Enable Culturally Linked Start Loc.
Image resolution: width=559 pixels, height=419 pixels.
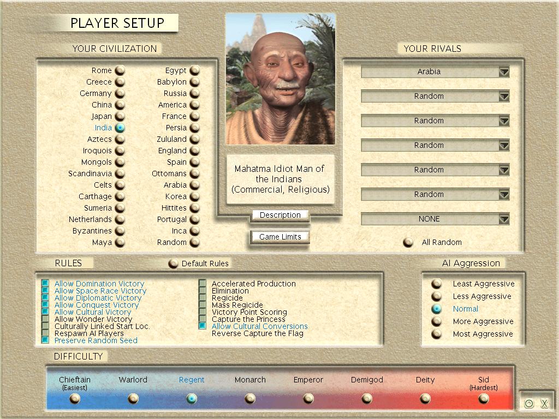45,326
